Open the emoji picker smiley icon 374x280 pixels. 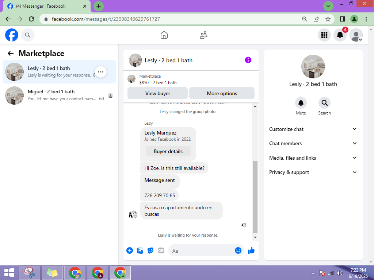coord(238,250)
